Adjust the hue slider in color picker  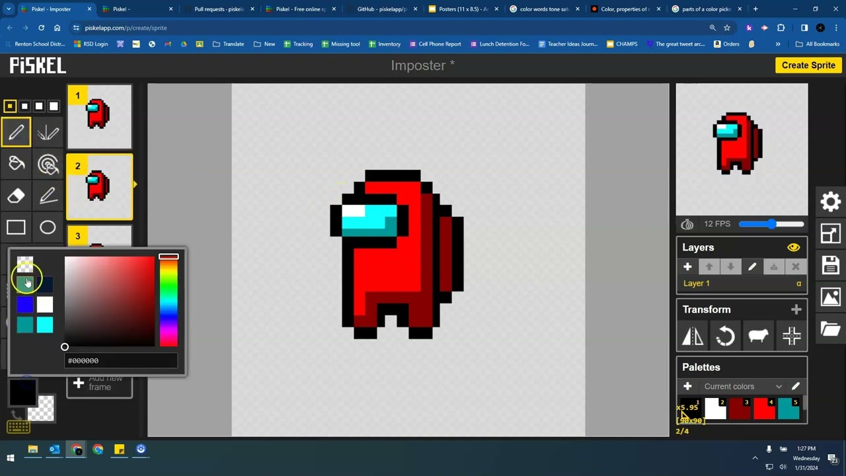click(169, 301)
